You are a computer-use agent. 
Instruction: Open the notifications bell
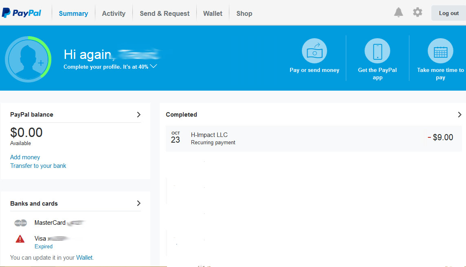click(398, 13)
